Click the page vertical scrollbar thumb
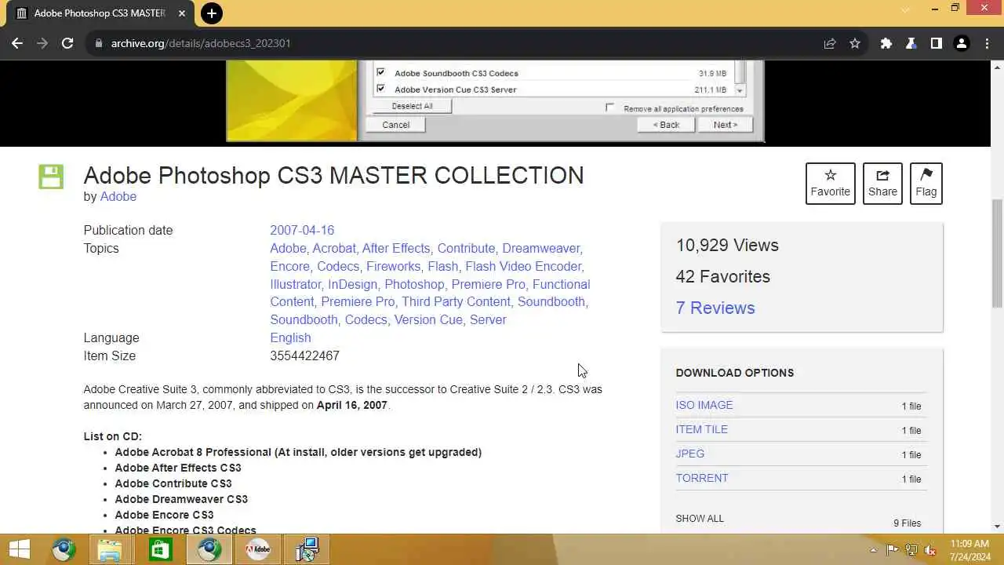This screenshot has width=1004, height=565. tap(997, 253)
